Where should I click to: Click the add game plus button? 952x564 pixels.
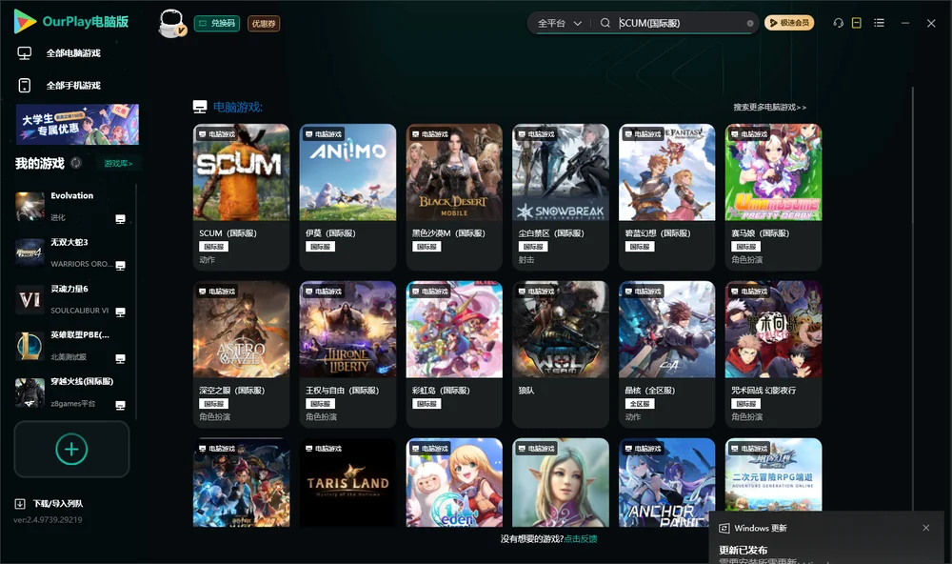71,449
